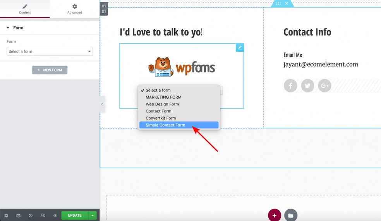Switch to the Advanced tab
The height and width of the screenshot is (221, 381).
(x=75, y=9)
